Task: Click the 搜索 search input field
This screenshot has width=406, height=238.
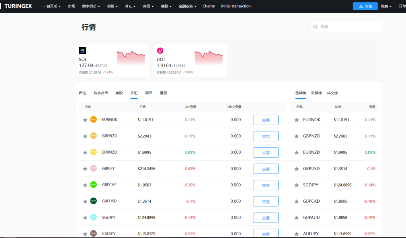Action: point(349,27)
